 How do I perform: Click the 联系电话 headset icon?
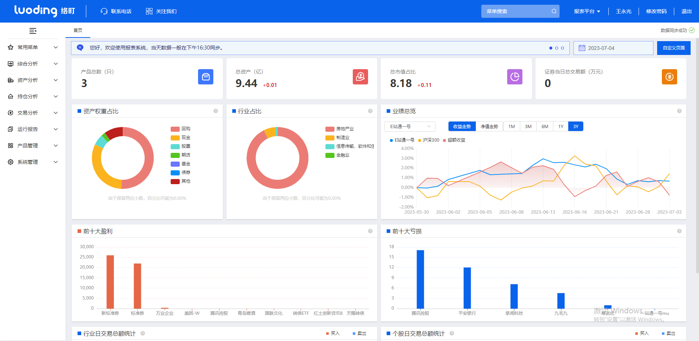tap(104, 11)
